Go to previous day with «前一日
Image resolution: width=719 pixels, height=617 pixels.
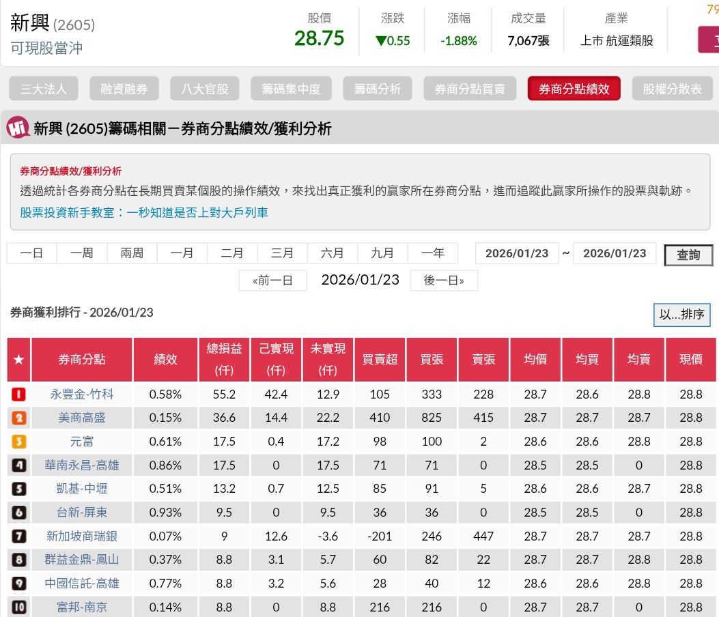click(x=272, y=281)
